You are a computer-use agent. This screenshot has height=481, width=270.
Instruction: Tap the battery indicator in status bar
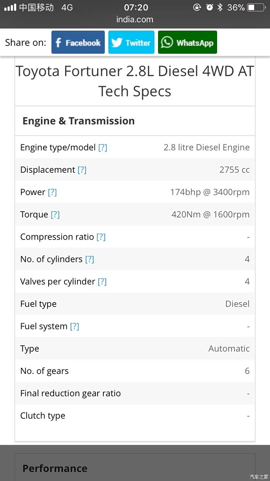coord(256,7)
